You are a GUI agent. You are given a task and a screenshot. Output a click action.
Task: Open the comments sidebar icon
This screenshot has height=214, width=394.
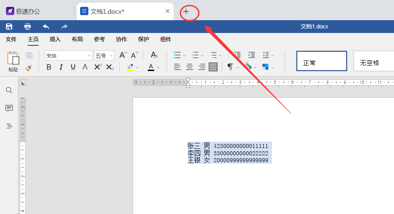point(9,108)
